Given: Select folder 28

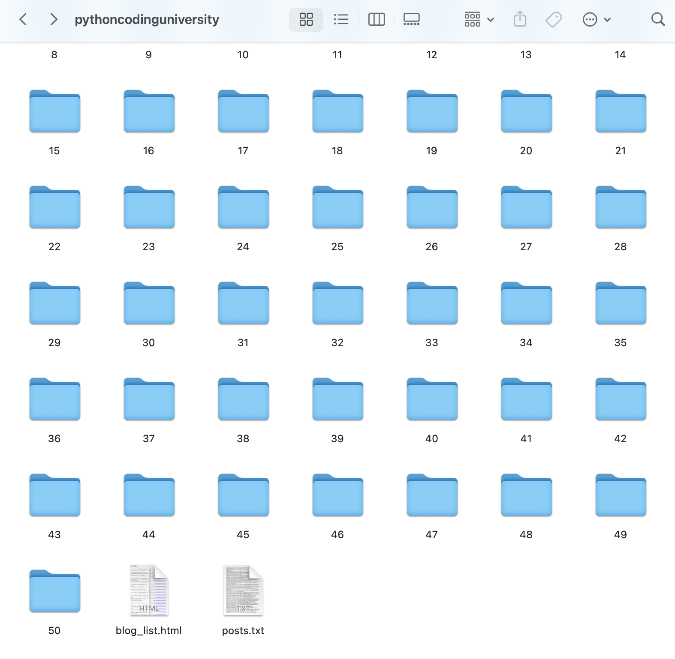Looking at the screenshot, I should click(621, 207).
